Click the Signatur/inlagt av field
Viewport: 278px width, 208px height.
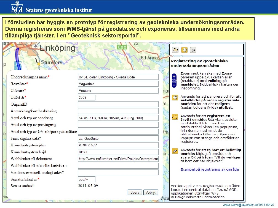87,179
